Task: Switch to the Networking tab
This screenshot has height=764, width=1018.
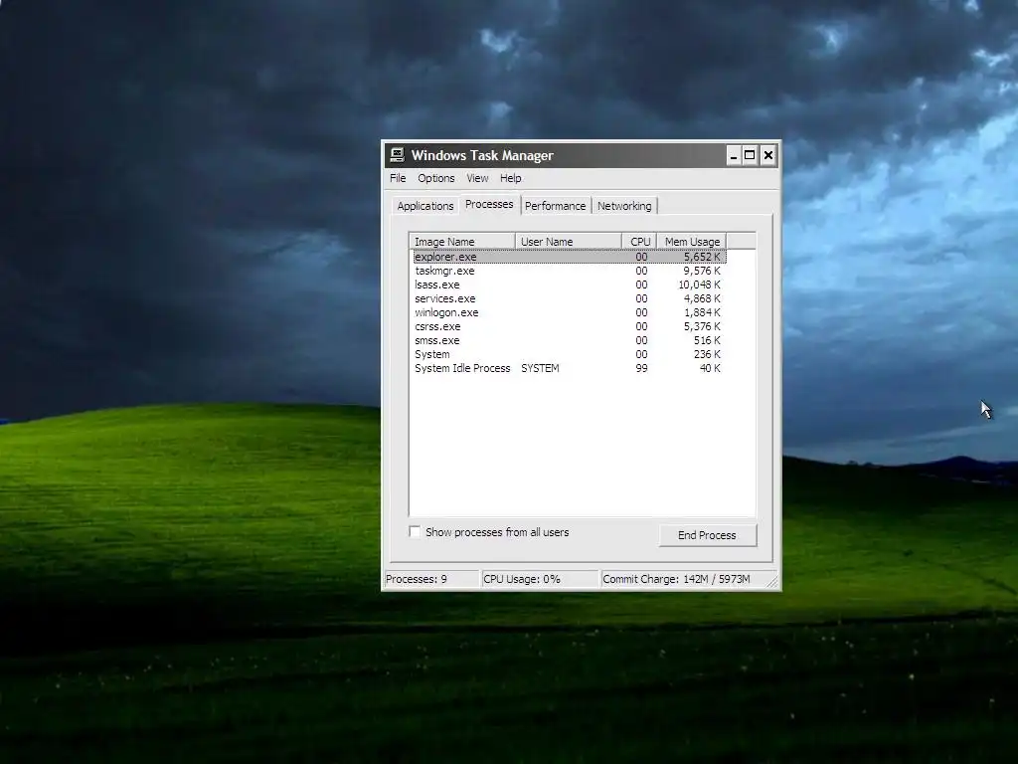Action: click(624, 206)
